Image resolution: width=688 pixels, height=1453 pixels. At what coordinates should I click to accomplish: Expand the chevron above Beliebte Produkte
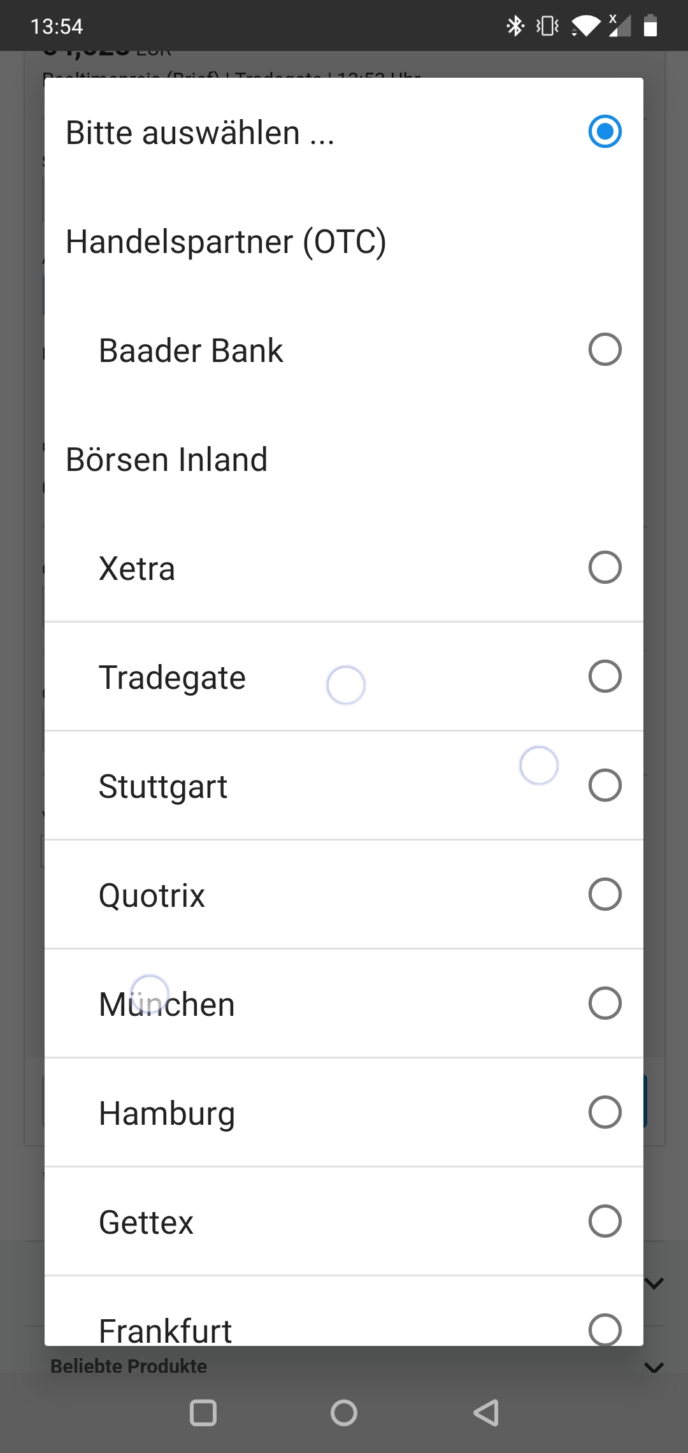point(654,1282)
